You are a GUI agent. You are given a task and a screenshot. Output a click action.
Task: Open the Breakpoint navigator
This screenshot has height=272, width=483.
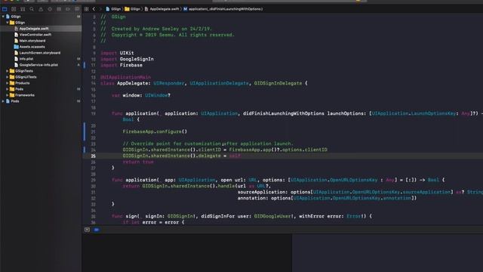pyautogui.click(x=68, y=9)
